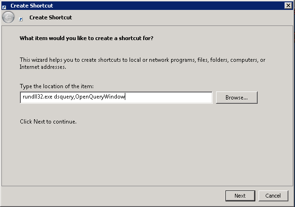The image size is (295, 207).
Task: Cancel the shortcut creation wizard
Action: pos(273,196)
